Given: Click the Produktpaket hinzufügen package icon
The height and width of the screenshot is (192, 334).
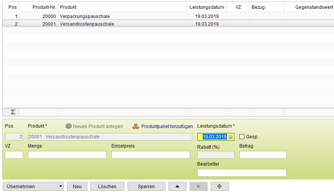Looking at the screenshot, I should 136,126.
